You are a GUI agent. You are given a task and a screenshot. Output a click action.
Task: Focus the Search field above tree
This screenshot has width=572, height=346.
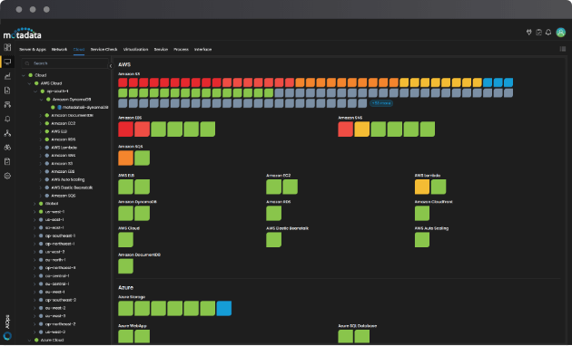click(x=65, y=63)
